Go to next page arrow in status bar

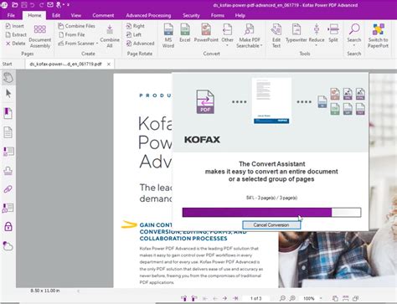[224, 298]
